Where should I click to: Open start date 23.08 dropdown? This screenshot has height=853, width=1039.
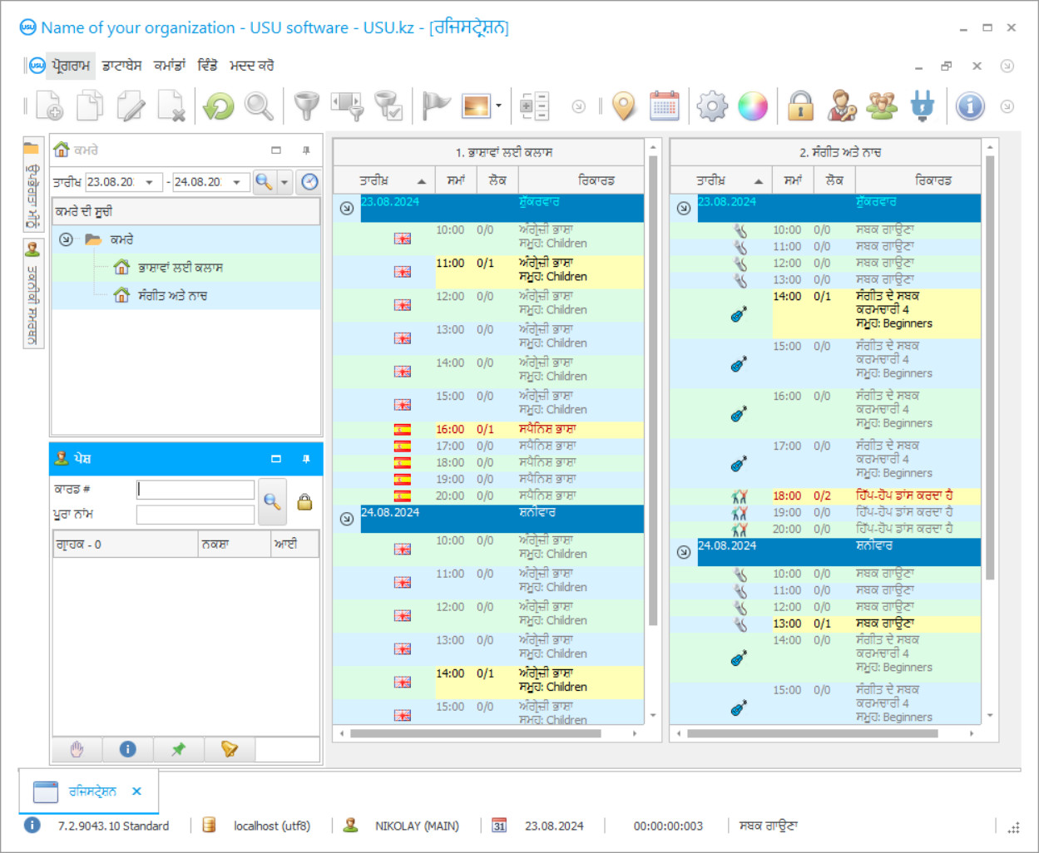tap(149, 182)
